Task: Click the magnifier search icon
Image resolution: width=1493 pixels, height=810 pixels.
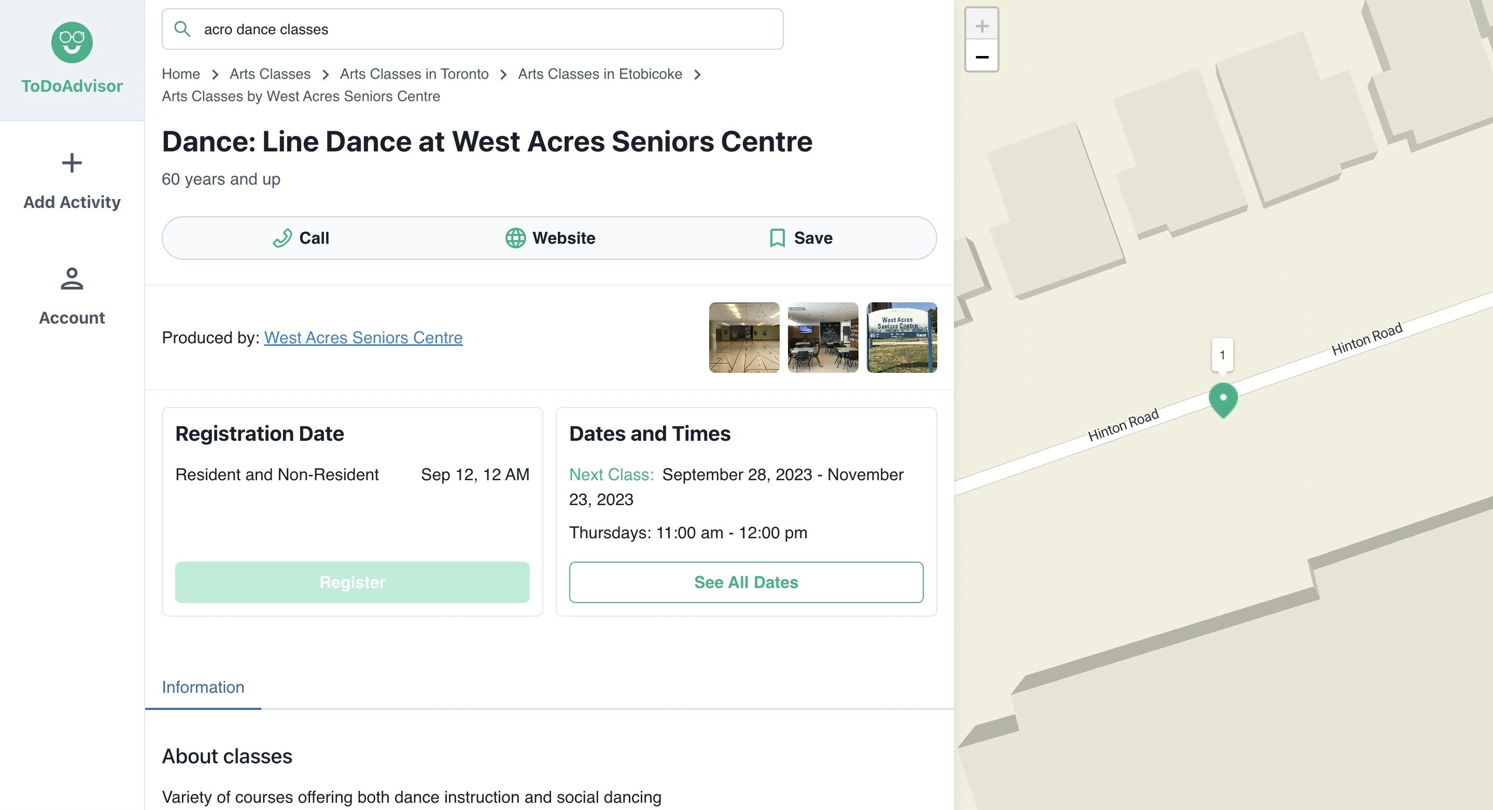Action: coord(182,29)
